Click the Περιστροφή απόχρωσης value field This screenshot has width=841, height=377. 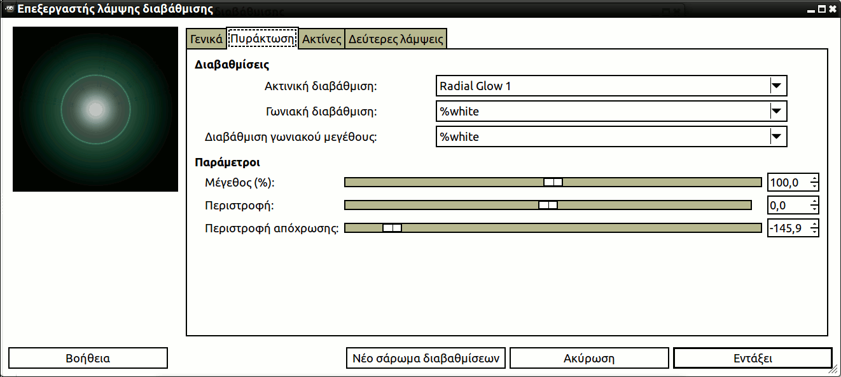[788, 228]
